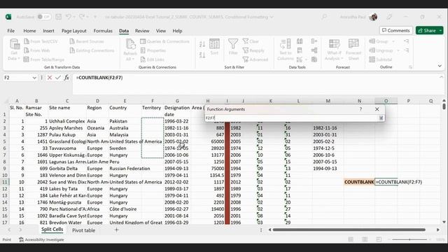Open Advanced filter options
This screenshot has height=252, width=448.
click(x=255, y=59)
